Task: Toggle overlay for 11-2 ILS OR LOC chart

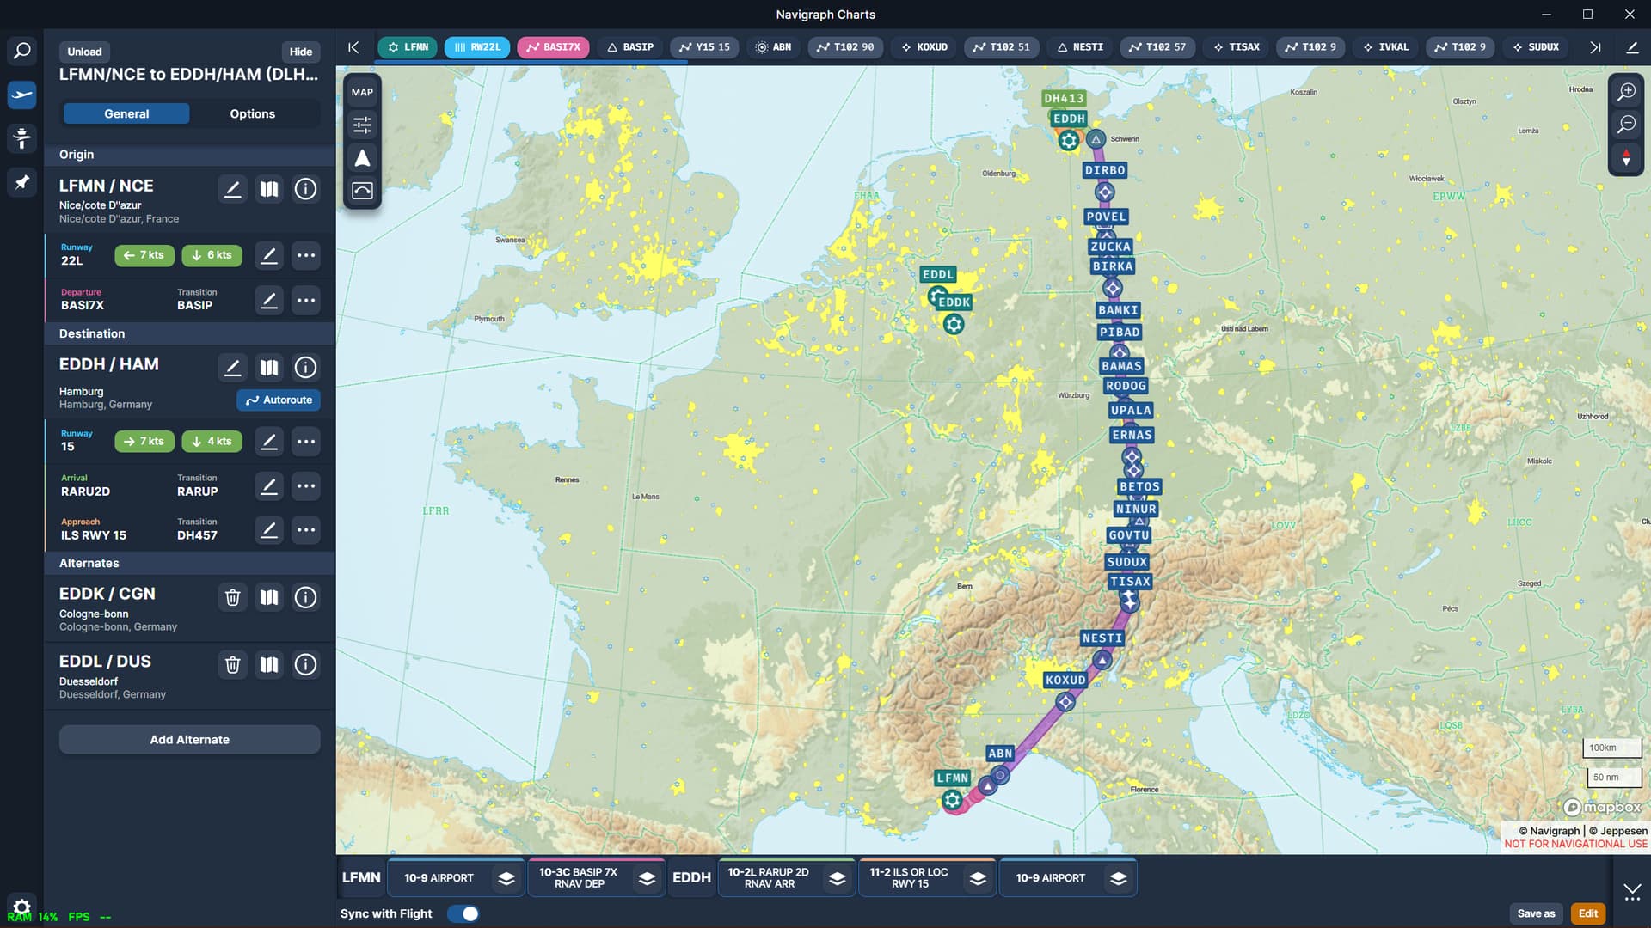Action: point(978,878)
